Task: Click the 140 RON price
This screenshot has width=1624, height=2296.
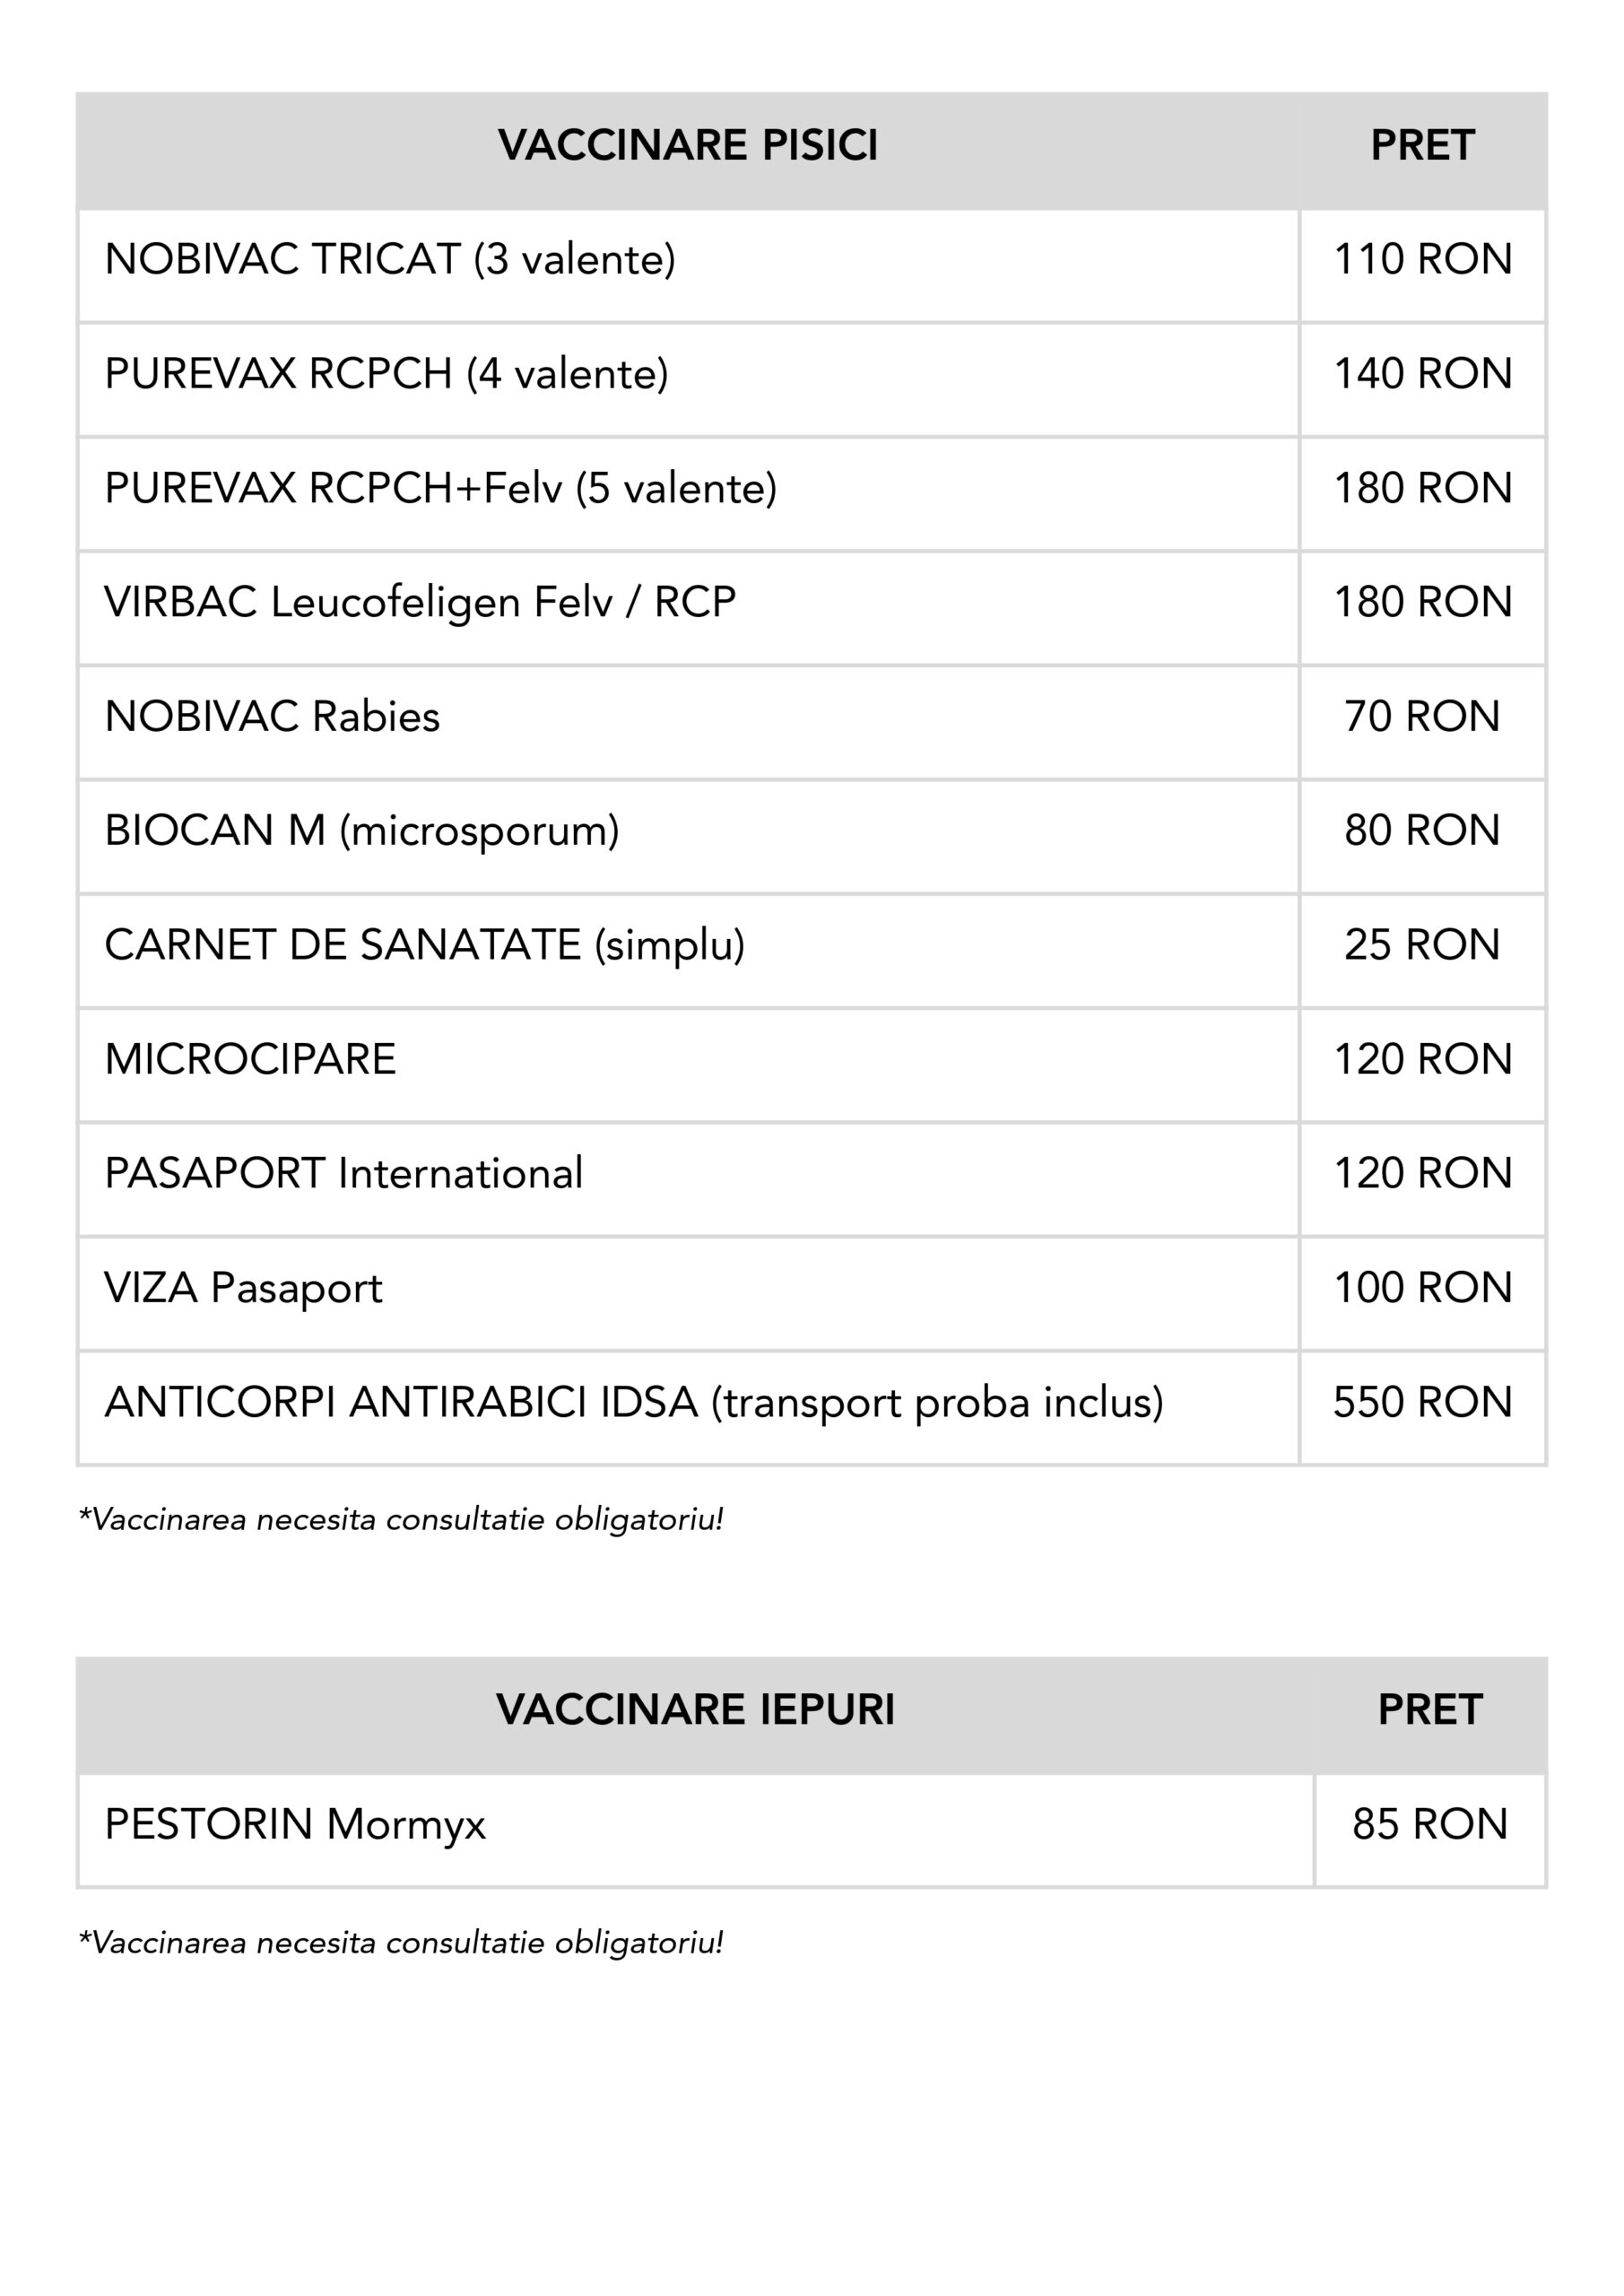Action: 1422,374
